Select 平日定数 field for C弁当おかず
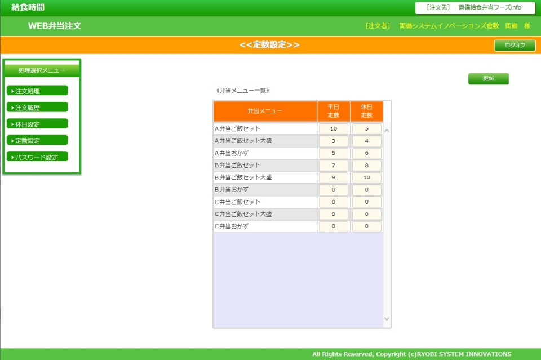The height and width of the screenshot is (360, 541). pyautogui.click(x=333, y=226)
